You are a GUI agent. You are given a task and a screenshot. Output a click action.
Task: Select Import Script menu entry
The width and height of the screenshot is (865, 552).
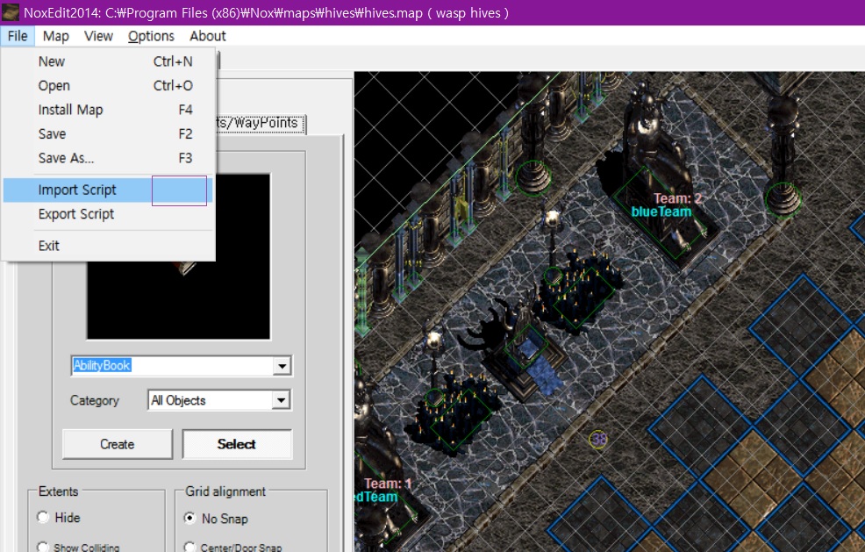[108, 190]
